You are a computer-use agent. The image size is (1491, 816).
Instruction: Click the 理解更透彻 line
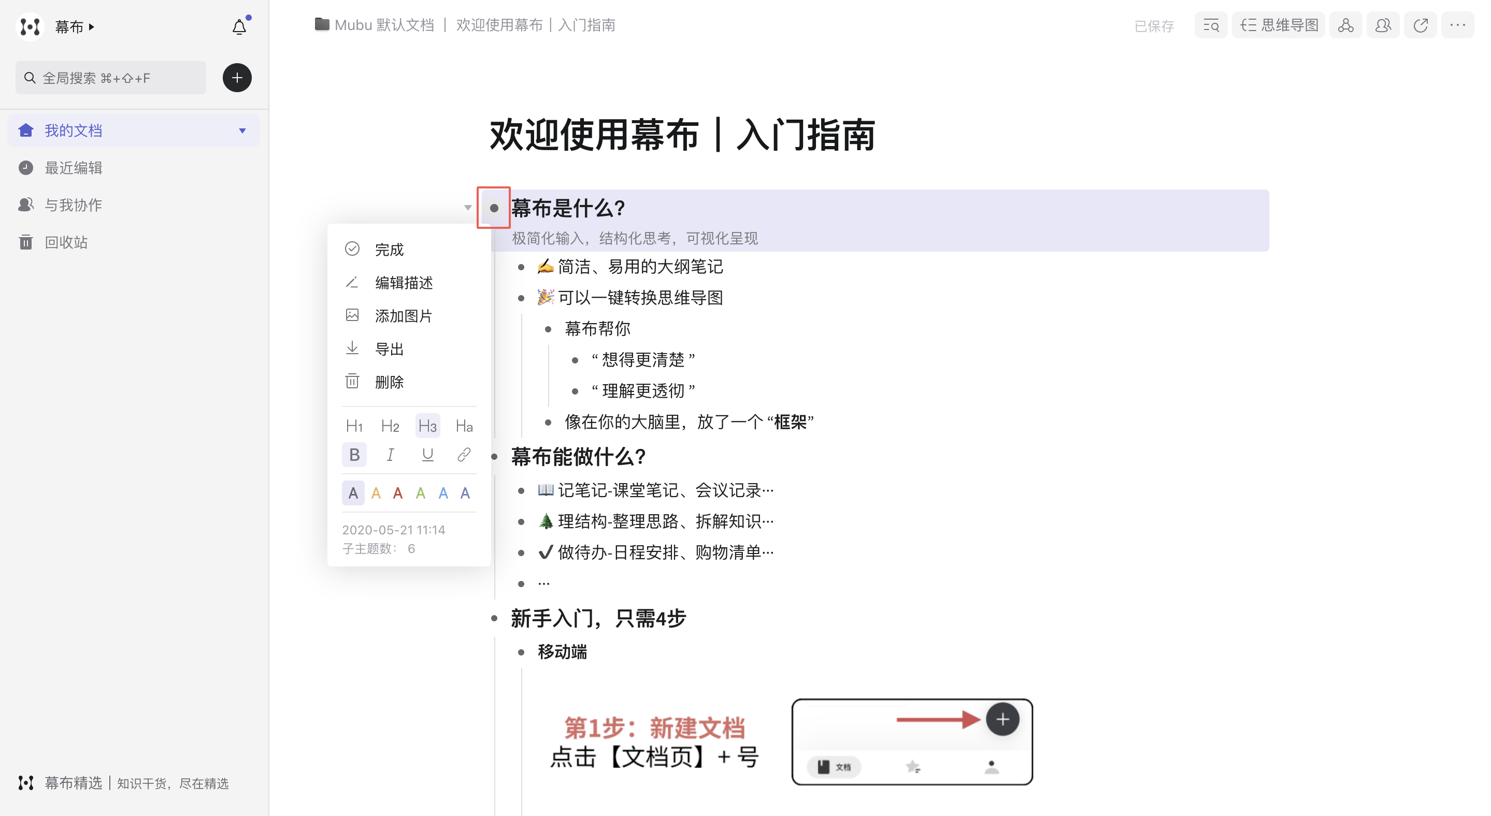(x=643, y=391)
